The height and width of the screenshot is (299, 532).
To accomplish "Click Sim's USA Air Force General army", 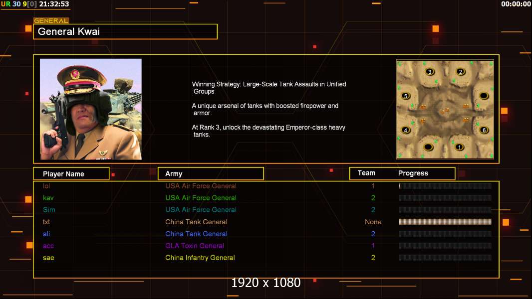I will (x=201, y=210).
